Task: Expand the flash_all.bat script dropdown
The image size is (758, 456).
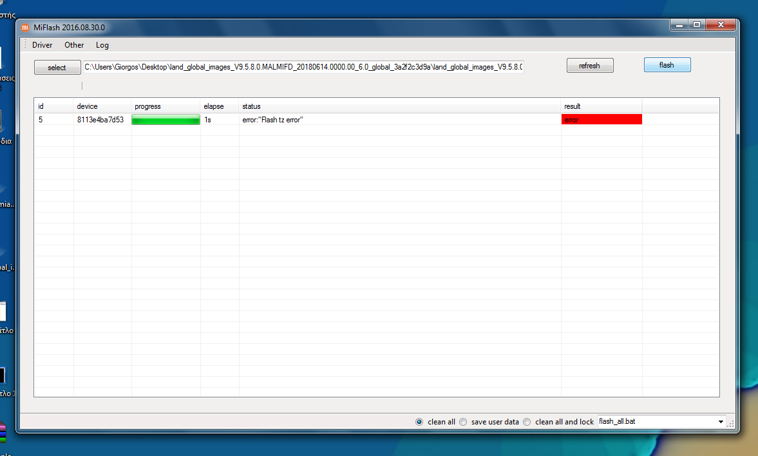Action: click(720, 422)
